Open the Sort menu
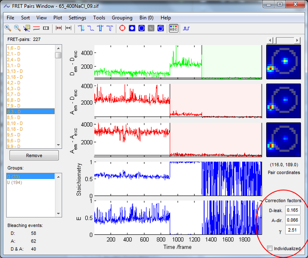The image size is (308, 258). tap(25, 18)
